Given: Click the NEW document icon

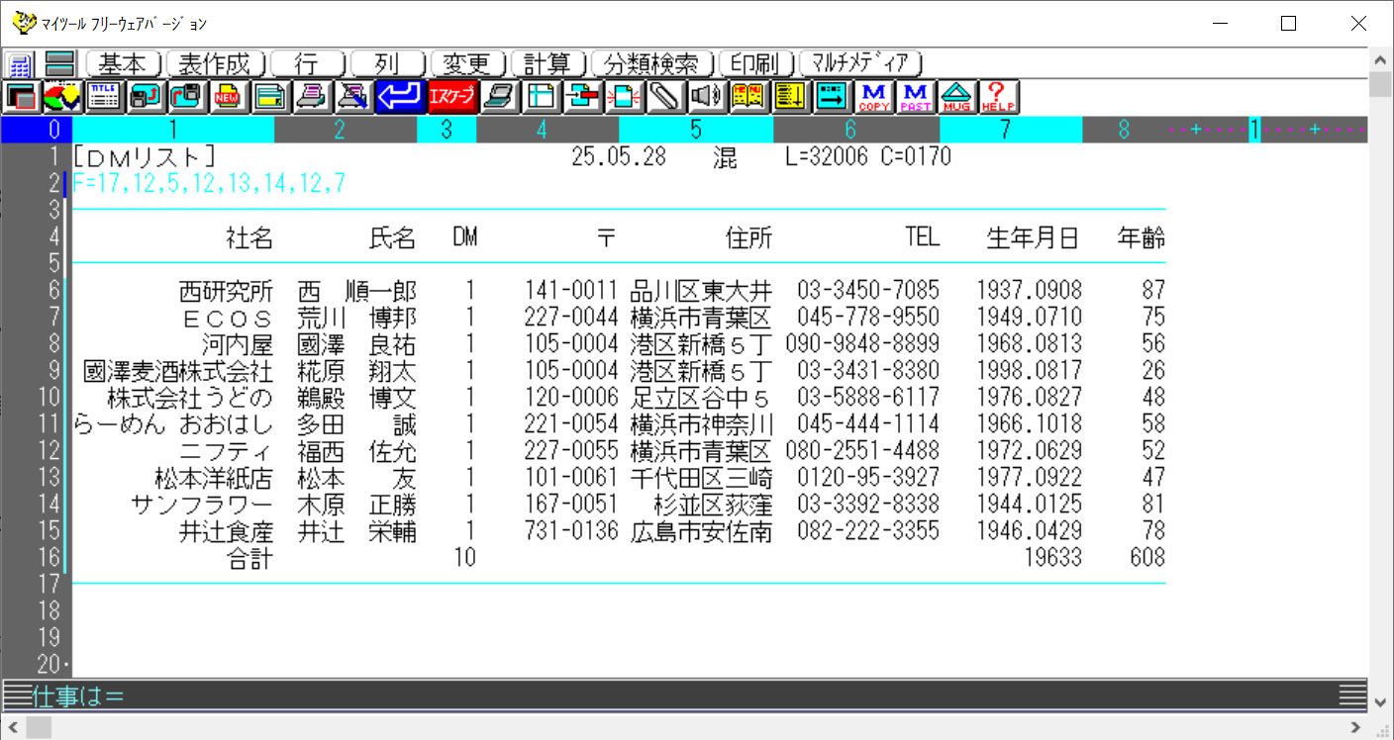Looking at the screenshot, I should (227, 97).
